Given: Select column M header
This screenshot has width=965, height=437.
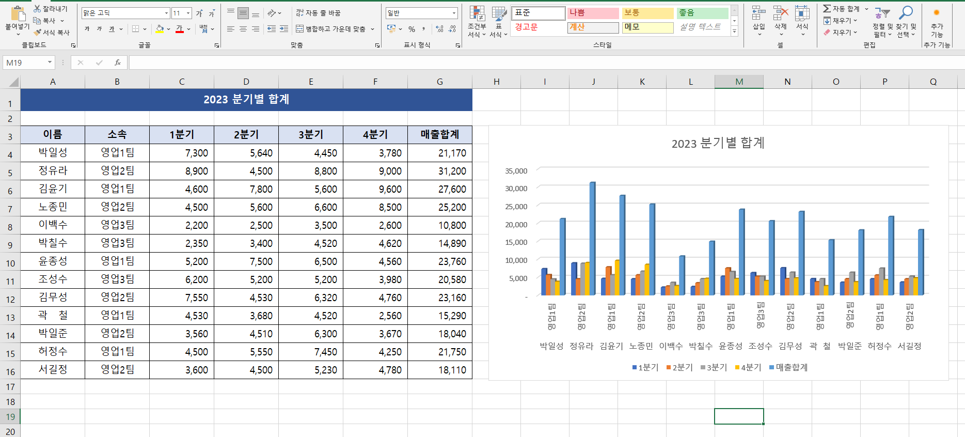Looking at the screenshot, I should (x=739, y=82).
